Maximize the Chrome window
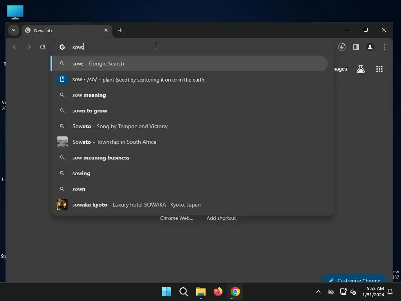 [x=366, y=30]
